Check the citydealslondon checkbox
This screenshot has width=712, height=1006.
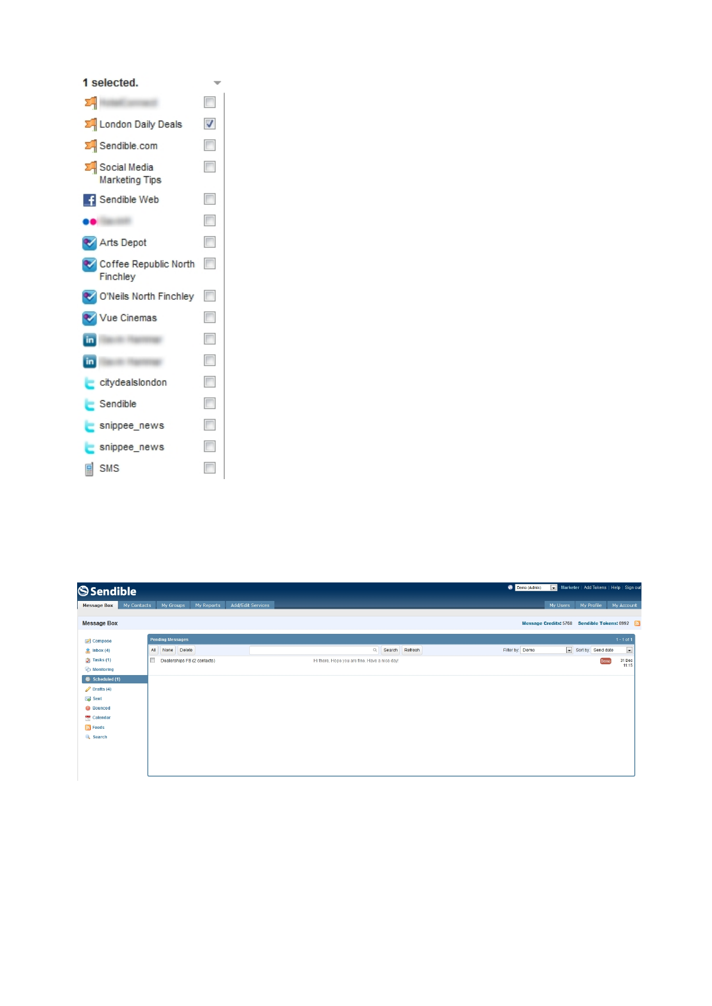point(210,382)
